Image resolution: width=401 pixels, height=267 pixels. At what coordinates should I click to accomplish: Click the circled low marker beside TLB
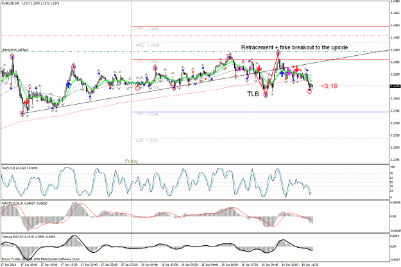tap(266, 94)
